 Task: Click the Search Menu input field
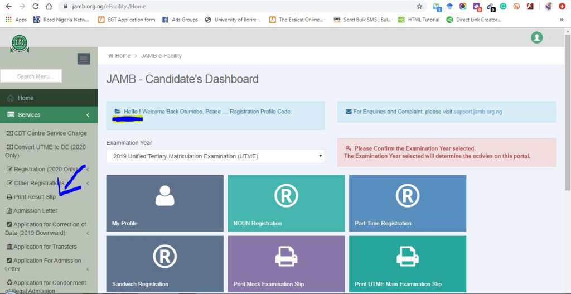click(x=31, y=76)
